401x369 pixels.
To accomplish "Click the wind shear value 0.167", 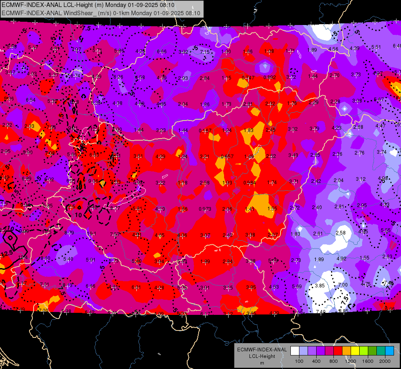I will pyautogui.click(x=205, y=131).
